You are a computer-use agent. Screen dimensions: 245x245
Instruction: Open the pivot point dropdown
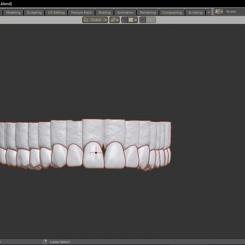[114, 20]
